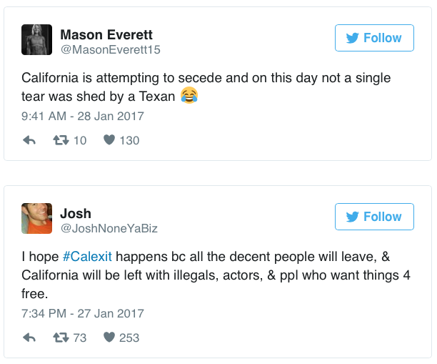Follow Josh's account
Viewport: 437px width, 364px height.
coord(374,217)
